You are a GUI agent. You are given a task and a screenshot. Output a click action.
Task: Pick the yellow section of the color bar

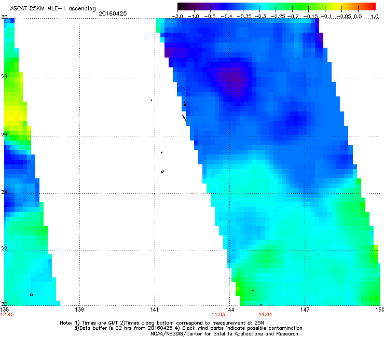tap(339, 6)
